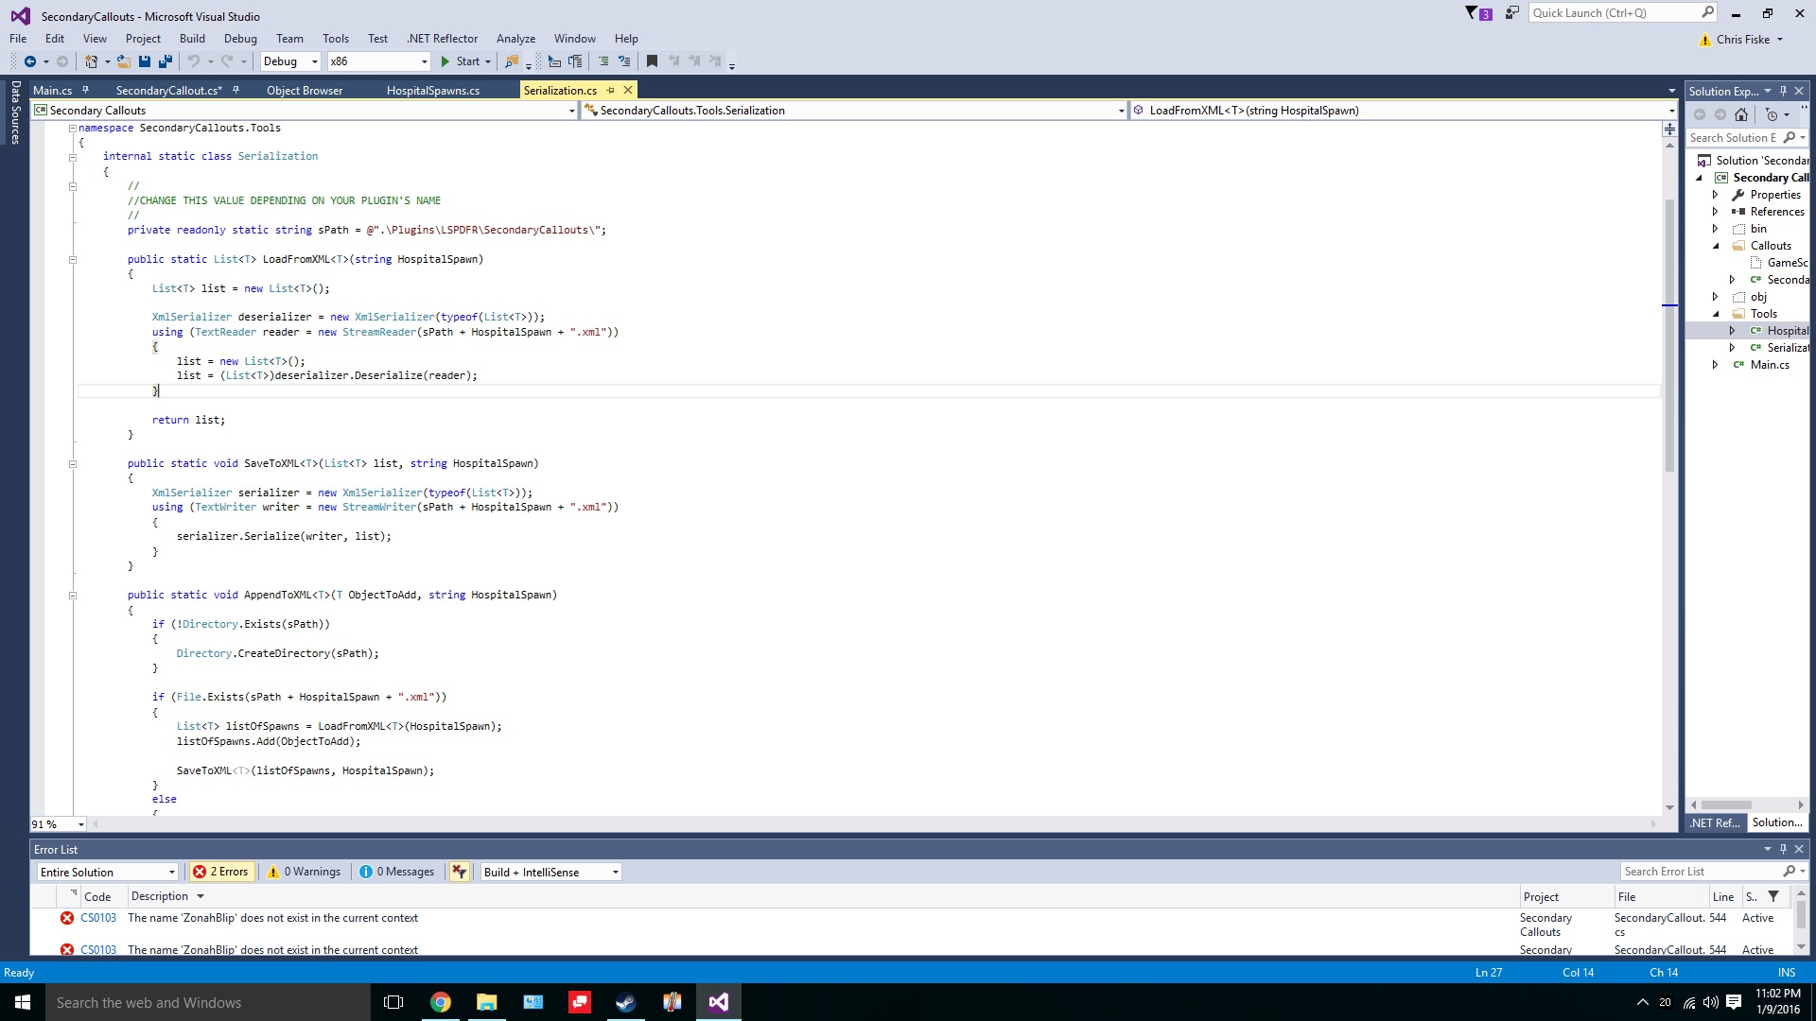
Task: Click the notifications flag icon
Action: [x=1472, y=13]
